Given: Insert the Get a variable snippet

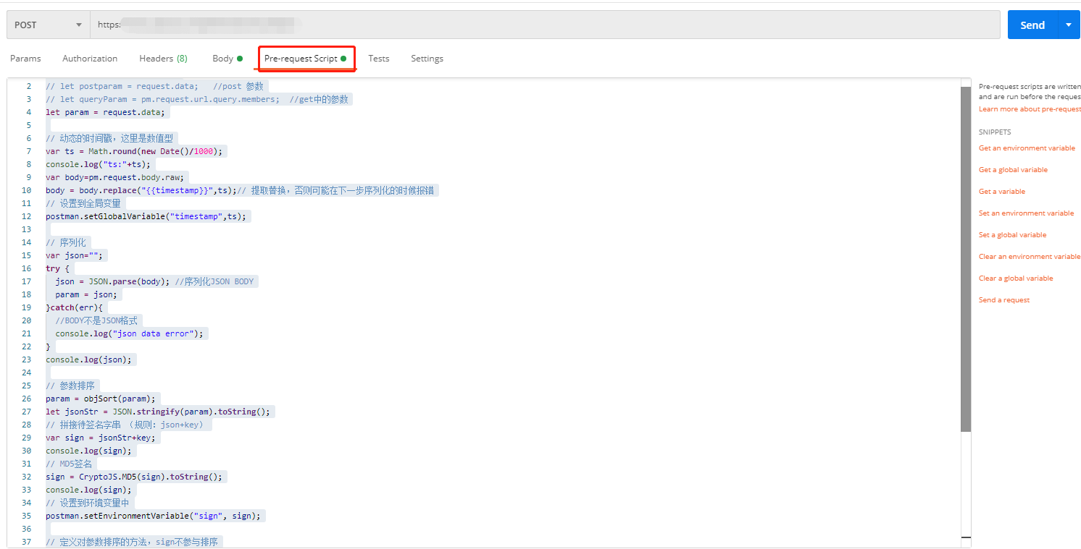Looking at the screenshot, I should click(x=1002, y=191).
